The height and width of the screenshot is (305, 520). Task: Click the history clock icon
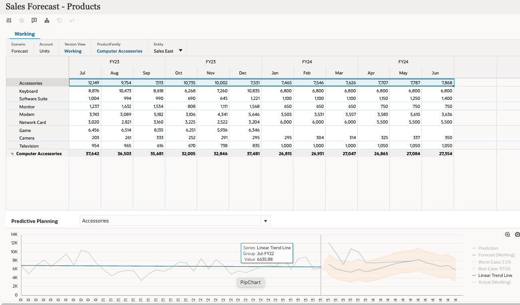(x=59, y=21)
